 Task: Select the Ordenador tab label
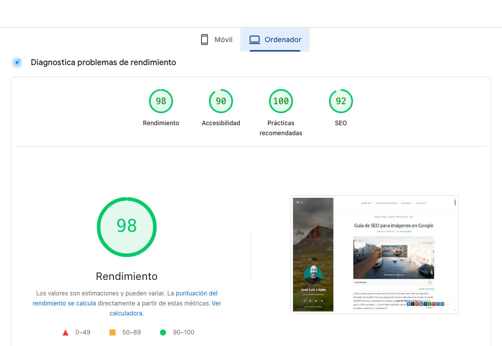(282, 40)
